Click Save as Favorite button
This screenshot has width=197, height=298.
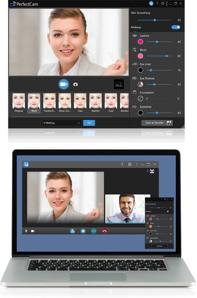(x=157, y=123)
